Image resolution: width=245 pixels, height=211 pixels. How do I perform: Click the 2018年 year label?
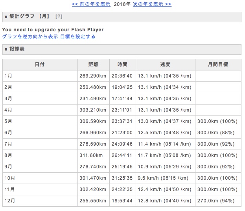122,4
